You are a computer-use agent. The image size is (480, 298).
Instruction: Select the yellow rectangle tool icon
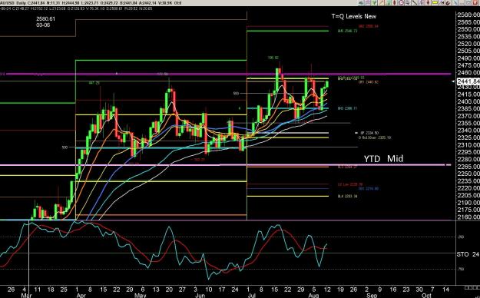tap(435, 3)
